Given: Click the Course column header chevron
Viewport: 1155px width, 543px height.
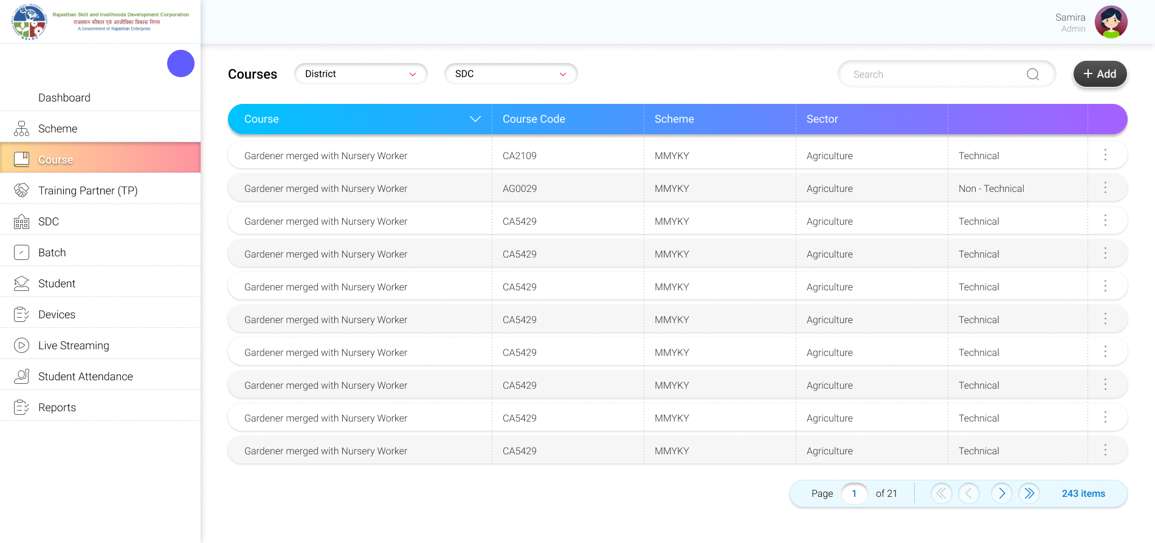Looking at the screenshot, I should [475, 119].
